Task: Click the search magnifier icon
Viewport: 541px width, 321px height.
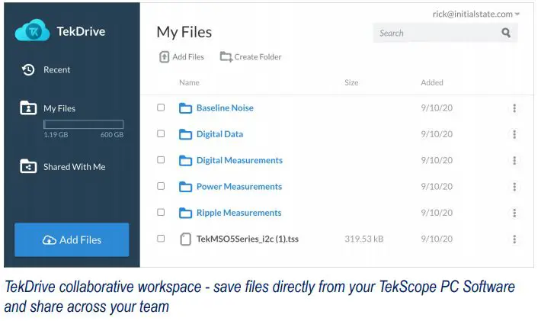Action: (x=506, y=33)
